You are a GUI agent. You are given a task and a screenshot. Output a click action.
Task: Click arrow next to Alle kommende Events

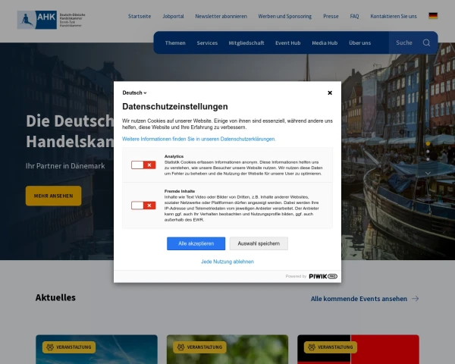415,299
